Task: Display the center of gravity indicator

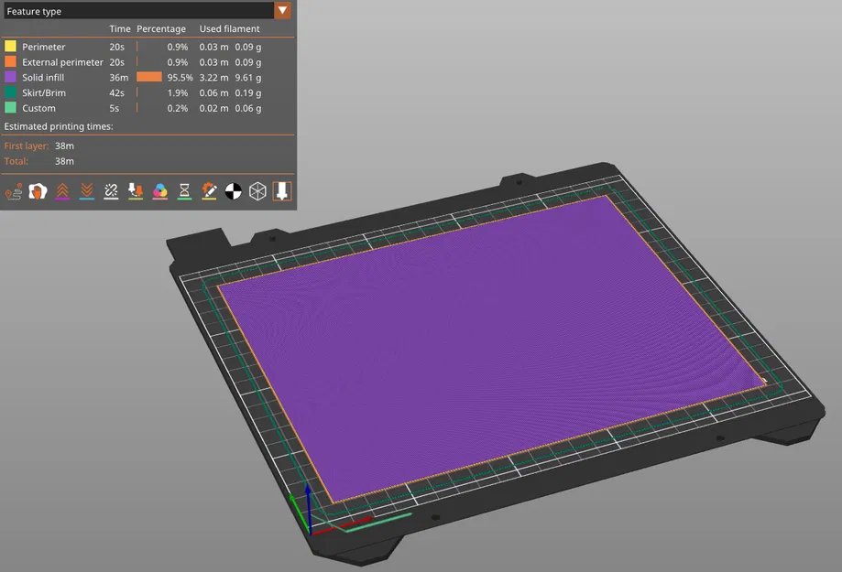Action: pos(233,190)
